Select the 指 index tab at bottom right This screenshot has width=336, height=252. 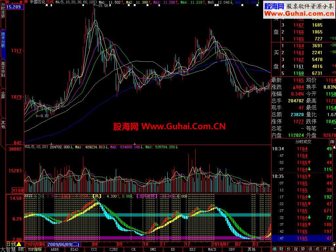296,249
